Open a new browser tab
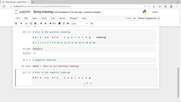The height and width of the screenshot is (102, 181). tap(33, 2)
